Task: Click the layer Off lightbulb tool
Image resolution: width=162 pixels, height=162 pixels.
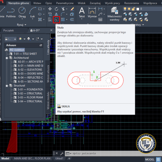Action: click(x=125, y=14)
